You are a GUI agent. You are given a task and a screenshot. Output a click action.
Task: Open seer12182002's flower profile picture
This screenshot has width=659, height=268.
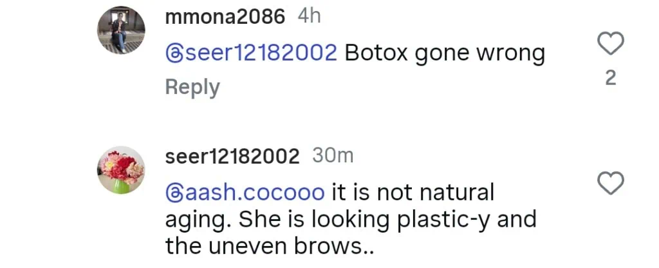point(121,169)
